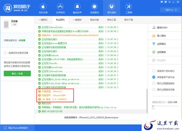Click 查询SHSH in the right panel
This screenshot has height=131, width=182.
(x=165, y=28)
